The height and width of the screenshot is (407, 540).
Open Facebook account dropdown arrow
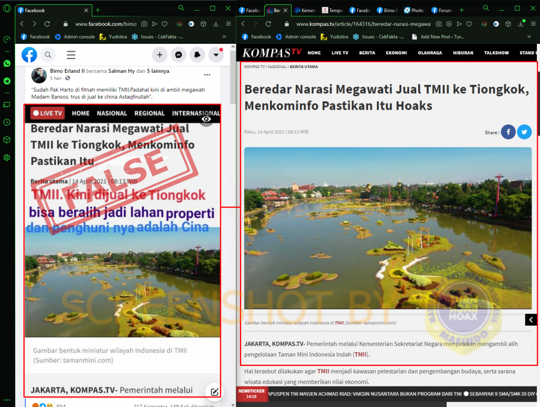point(216,55)
